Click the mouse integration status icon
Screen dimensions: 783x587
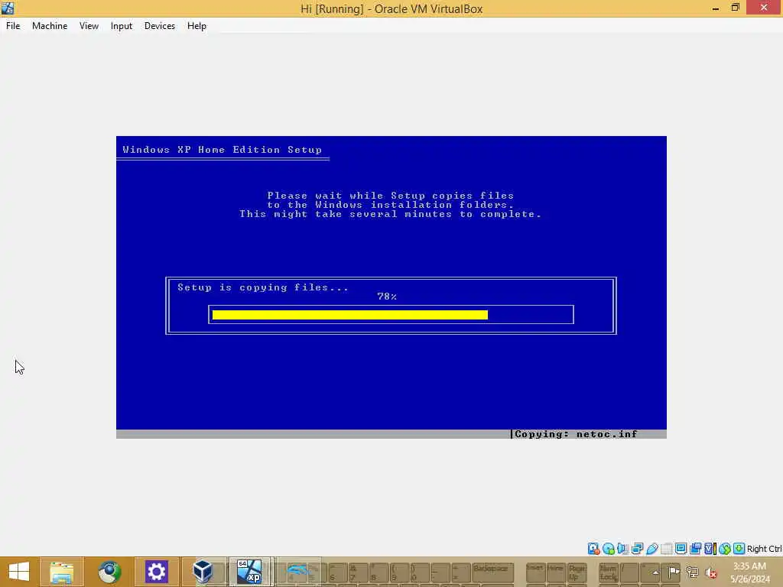pyautogui.click(x=725, y=549)
